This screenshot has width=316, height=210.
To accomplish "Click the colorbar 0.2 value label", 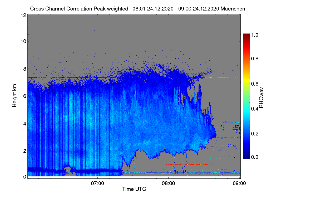I will [x=255, y=134].
